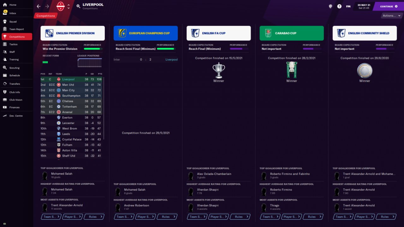This screenshot has height=227, width=404.
Task: Open the Club Vision icon
Action: (5, 100)
